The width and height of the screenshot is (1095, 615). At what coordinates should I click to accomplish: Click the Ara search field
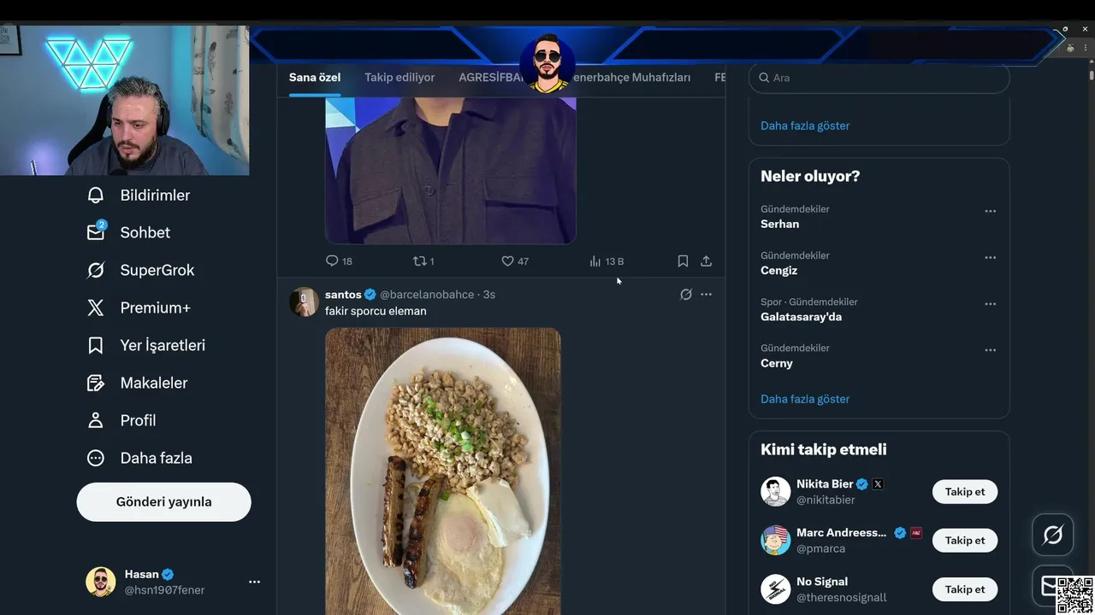[881, 78]
